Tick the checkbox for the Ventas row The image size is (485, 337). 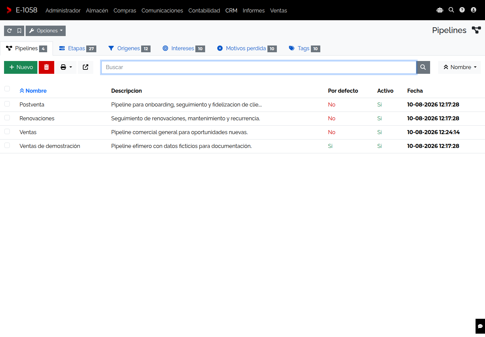pyautogui.click(x=7, y=131)
